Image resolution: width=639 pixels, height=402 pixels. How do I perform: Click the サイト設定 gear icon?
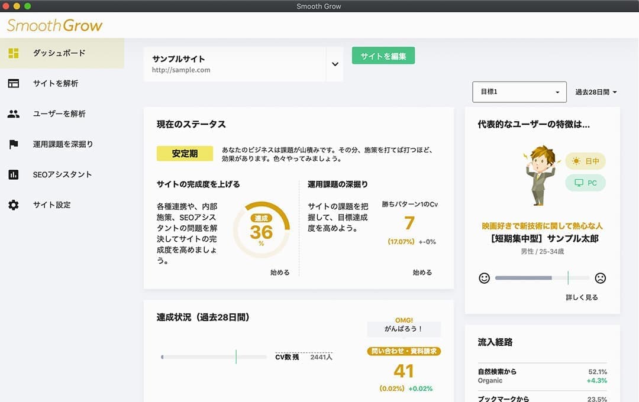(x=14, y=205)
